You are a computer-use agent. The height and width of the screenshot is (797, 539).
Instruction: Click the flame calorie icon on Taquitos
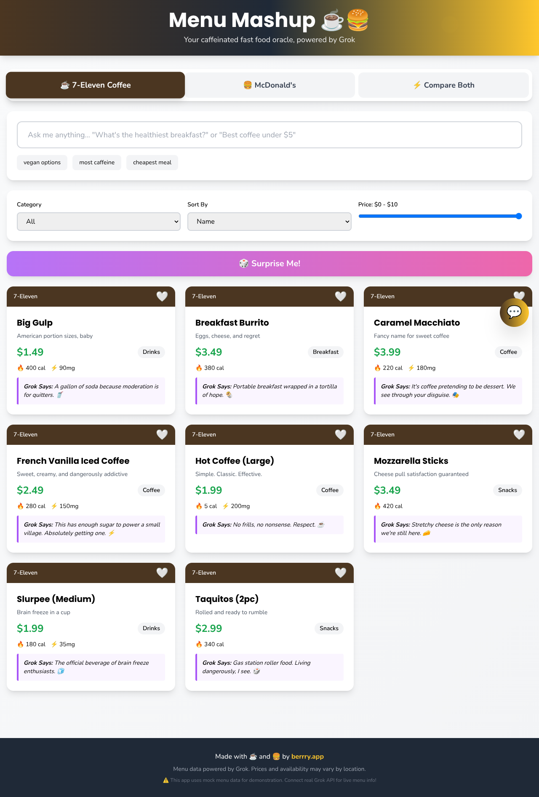(199, 645)
